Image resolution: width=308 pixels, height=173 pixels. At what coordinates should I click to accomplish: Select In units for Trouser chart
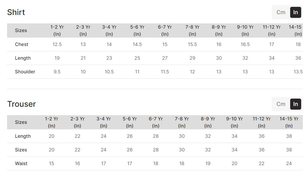click(x=295, y=104)
